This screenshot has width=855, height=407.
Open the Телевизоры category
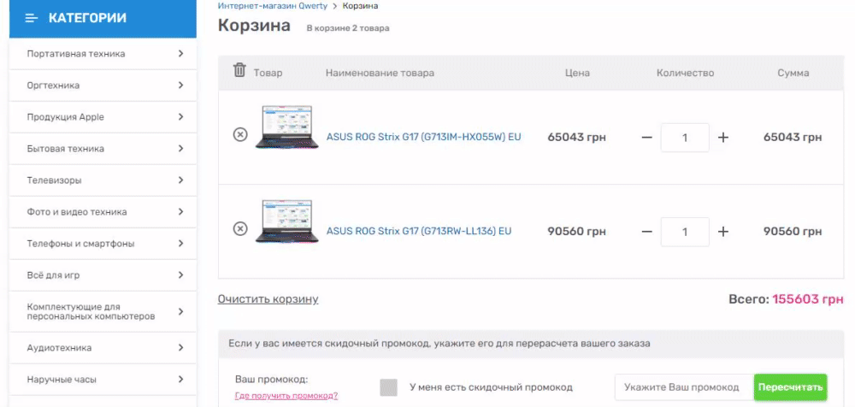103,180
